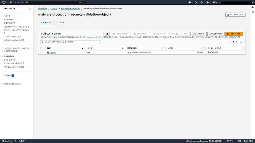Click the Amazon S3 breadcrumb
Viewport: 255px width, 143px height.
tap(42, 9)
